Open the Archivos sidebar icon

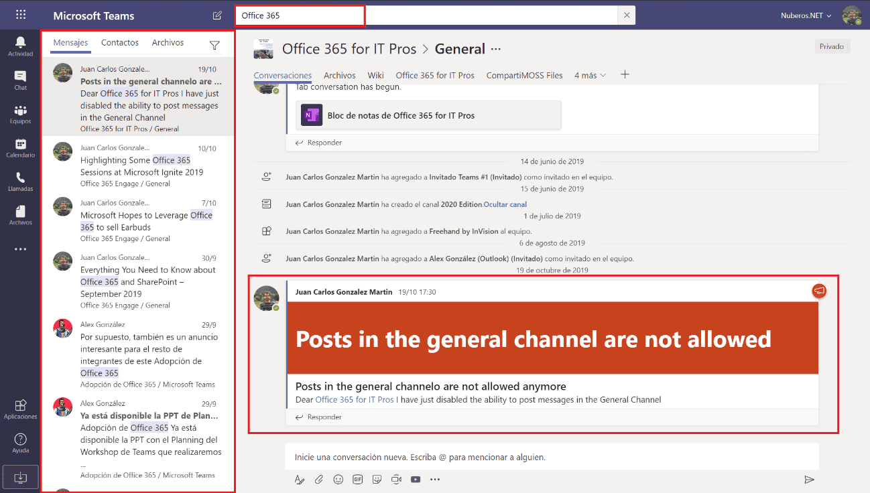pos(20,215)
